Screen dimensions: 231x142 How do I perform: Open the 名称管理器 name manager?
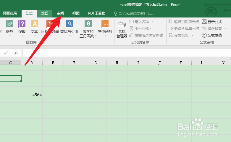tap(122, 29)
